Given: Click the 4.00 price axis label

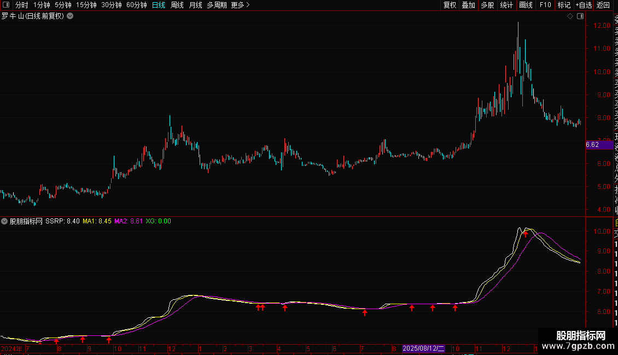Looking at the screenshot, I should [x=603, y=210].
